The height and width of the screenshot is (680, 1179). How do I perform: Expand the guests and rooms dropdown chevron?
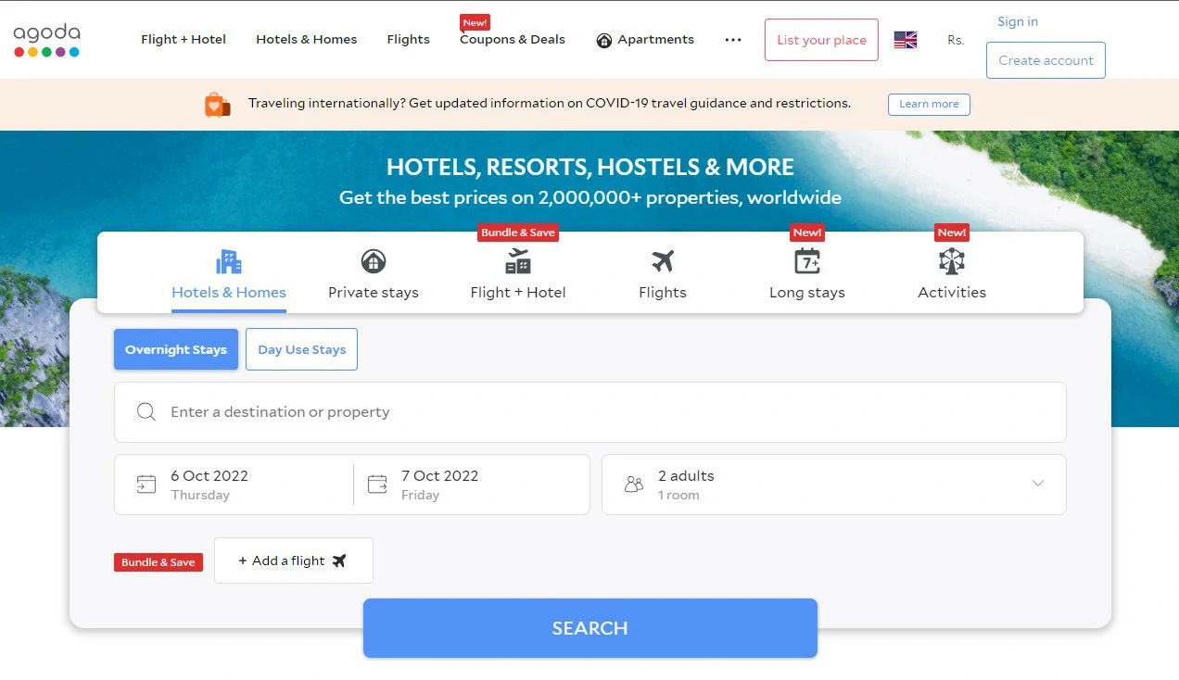(1038, 484)
